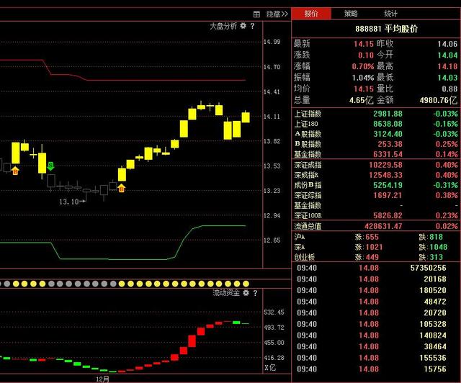This screenshot has height=383, width=461.
Task: Click the 今开 value 14.04
Action: pyautogui.click(x=447, y=55)
